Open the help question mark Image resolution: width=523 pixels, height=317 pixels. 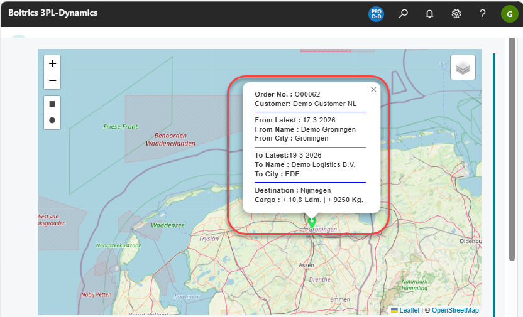pos(483,14)
